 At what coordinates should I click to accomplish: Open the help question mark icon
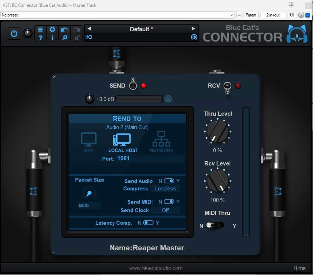tap(40, 38)
